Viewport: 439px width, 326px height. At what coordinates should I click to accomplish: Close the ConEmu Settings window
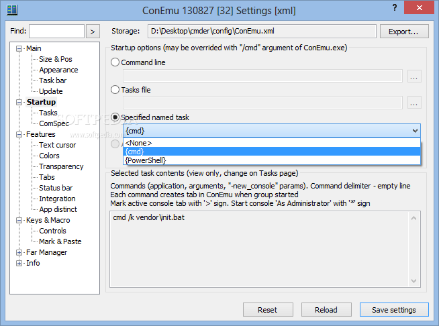pyautogui.click(x=419, y=7)
